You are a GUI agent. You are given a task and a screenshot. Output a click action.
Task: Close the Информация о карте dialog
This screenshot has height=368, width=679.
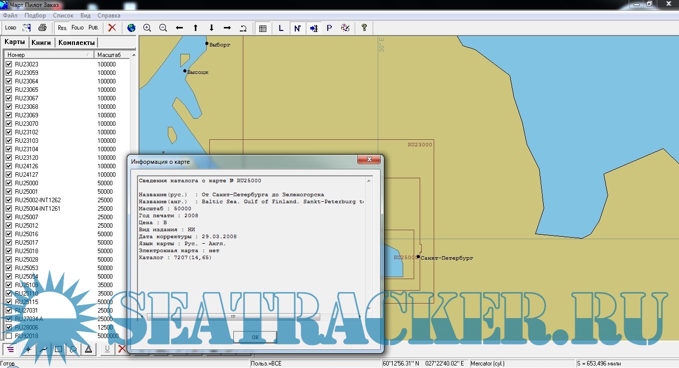pos(369,160)
